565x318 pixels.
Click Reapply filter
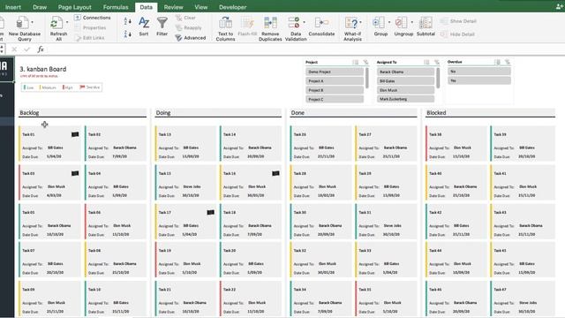coord(188,27)
